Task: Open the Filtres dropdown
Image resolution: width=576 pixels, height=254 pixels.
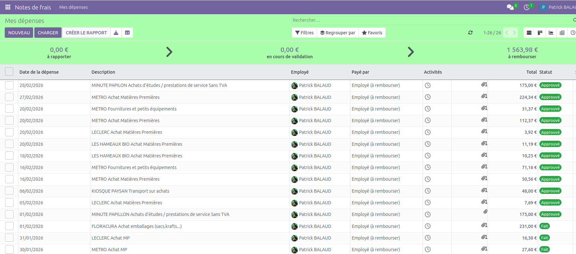Action: click(x=304, y=33)
